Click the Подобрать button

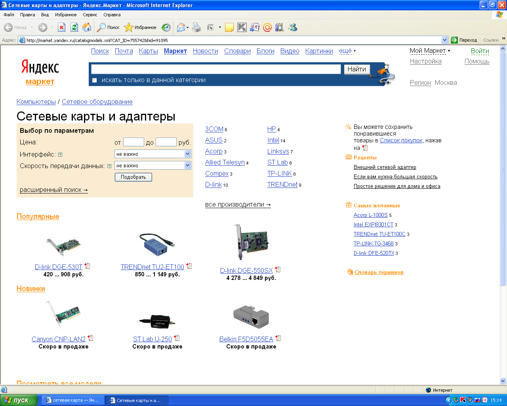[133, 177]
